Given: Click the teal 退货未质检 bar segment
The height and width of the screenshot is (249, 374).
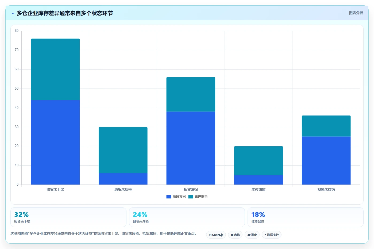Looking at the screenshot, I should (x=123, y=150).
